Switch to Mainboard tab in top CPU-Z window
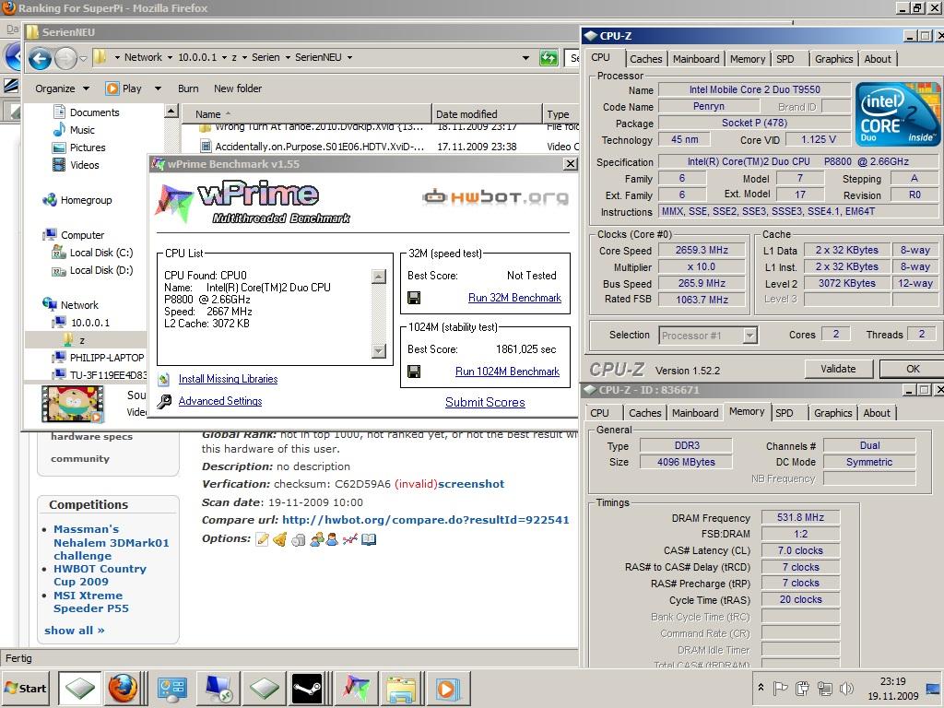This screenshot has width=944, height=708. point(696,59)
